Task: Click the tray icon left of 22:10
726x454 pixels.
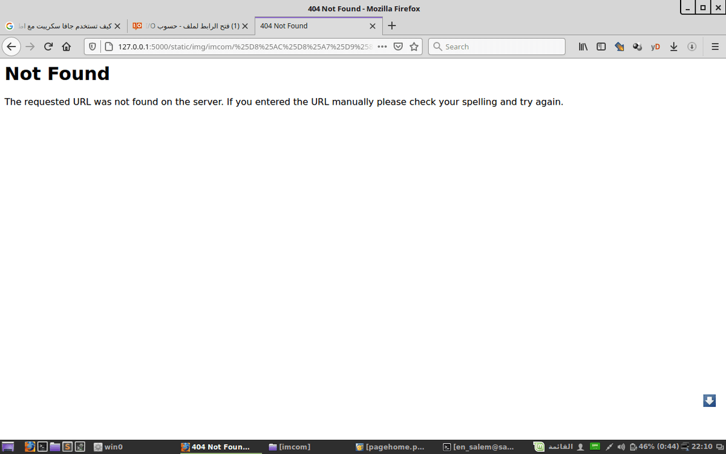Action: [x=685, y=447]
